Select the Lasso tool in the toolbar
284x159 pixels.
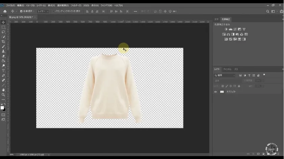click(3, 32)
